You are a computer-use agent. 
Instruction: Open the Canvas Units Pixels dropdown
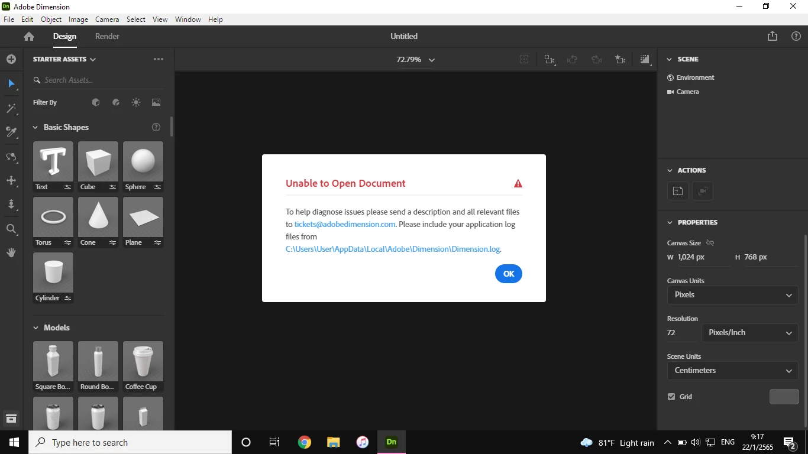point(733,295)
